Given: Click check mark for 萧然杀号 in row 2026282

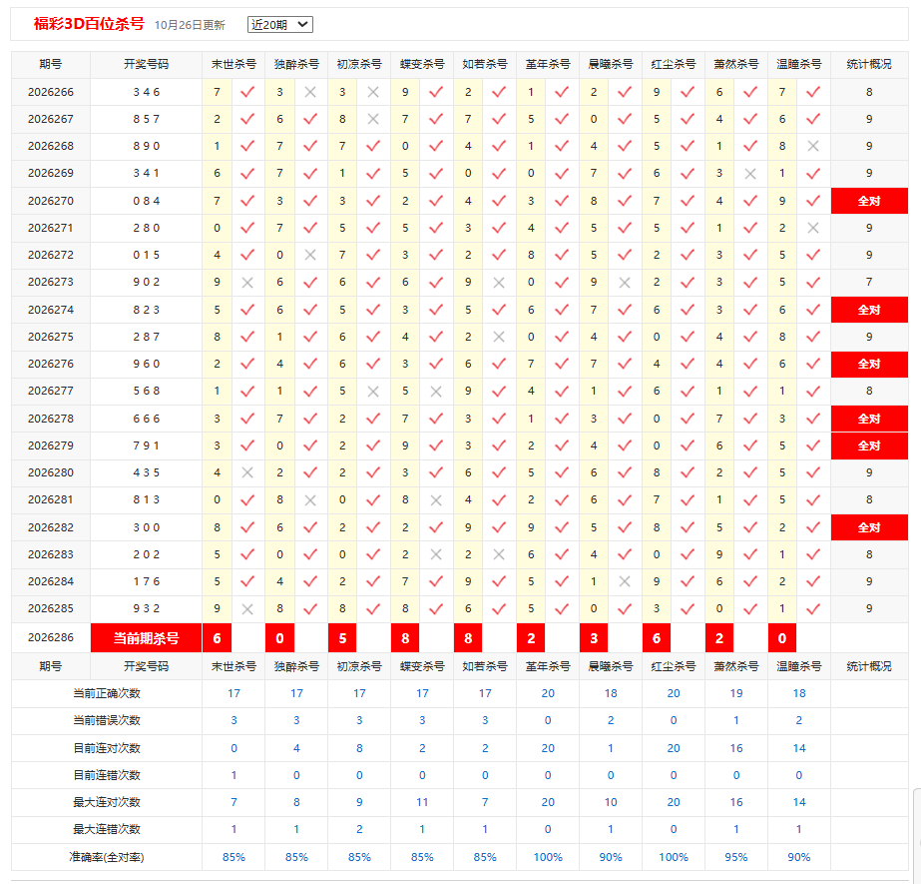Looking at the screenshot, I should (750, 527).
